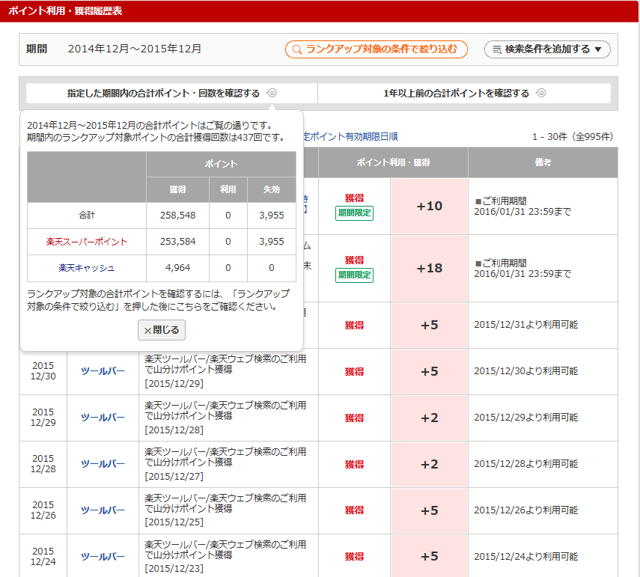This screenshot has height=577, width=640.
Task: Open the 検索条件を追加する dropdown
Action: click(x=547, y=49)
